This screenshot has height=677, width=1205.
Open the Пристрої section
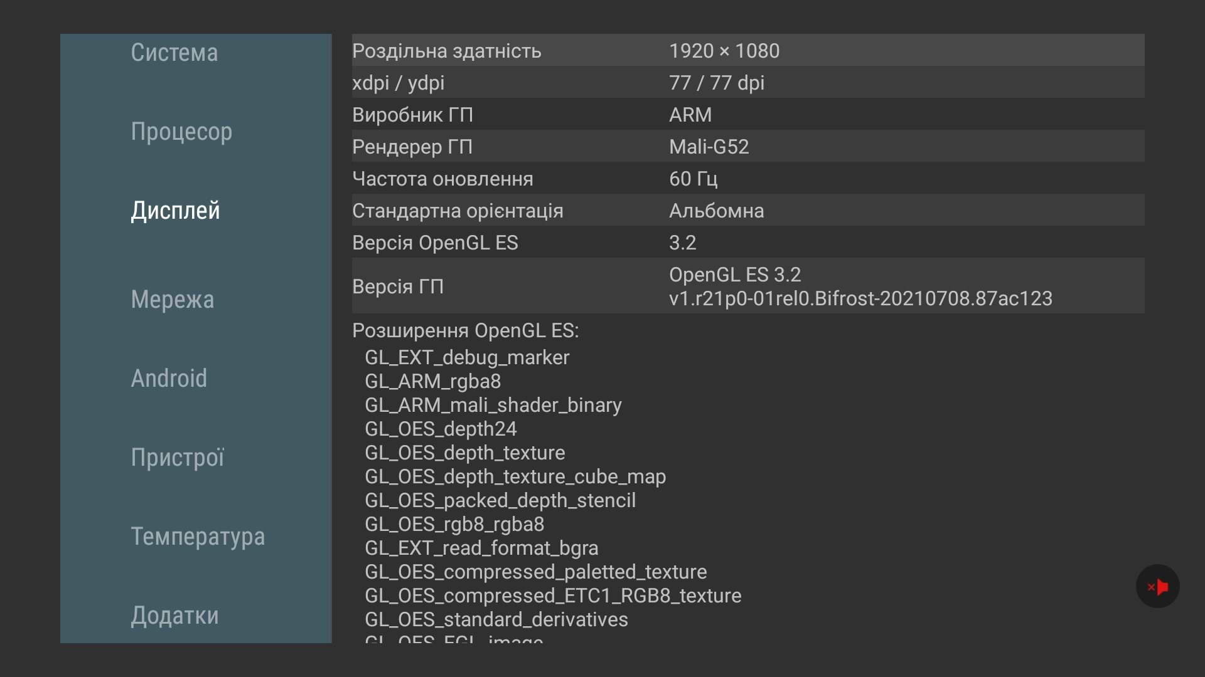[178, 457]
